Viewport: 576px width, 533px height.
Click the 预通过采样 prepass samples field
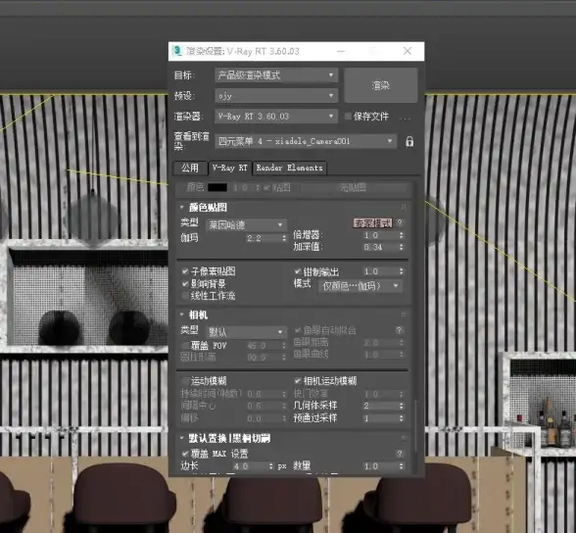(380, 418)
